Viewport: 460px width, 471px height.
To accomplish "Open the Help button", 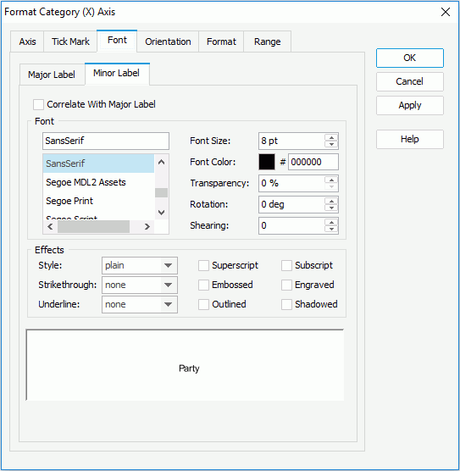I will point(409,139).
